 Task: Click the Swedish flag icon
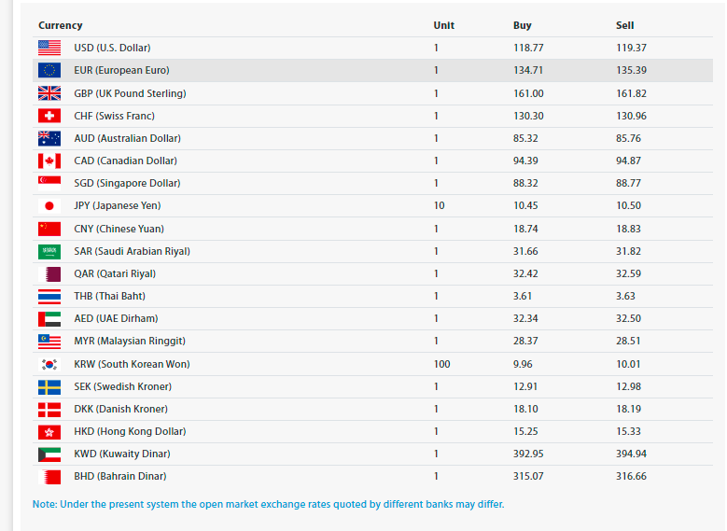tap(49, 386)
